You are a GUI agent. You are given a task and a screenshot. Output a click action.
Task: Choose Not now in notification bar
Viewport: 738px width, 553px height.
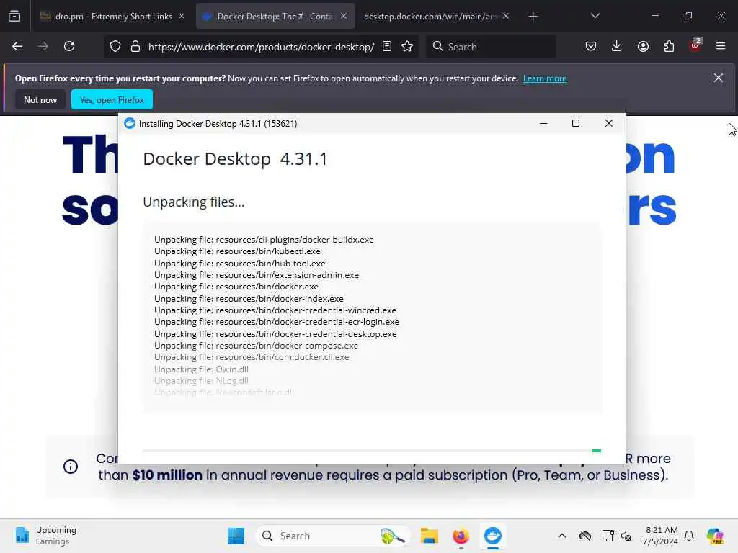pyautogui.click(x=40, y=99)
